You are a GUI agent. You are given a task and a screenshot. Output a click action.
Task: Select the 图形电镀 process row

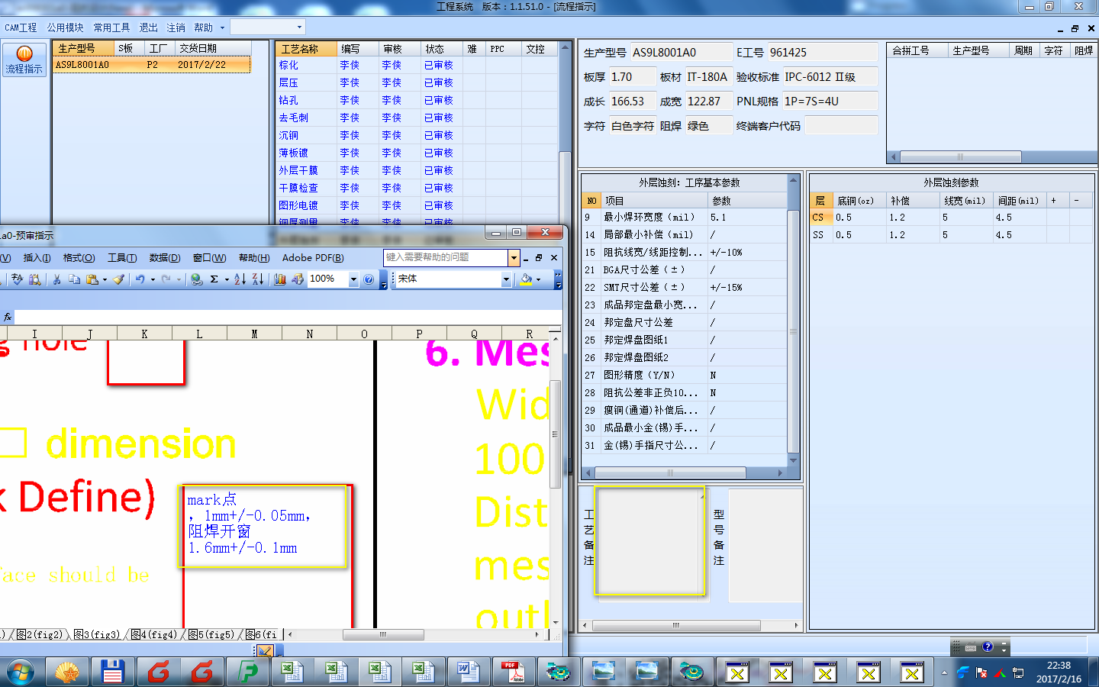[417, 206]
